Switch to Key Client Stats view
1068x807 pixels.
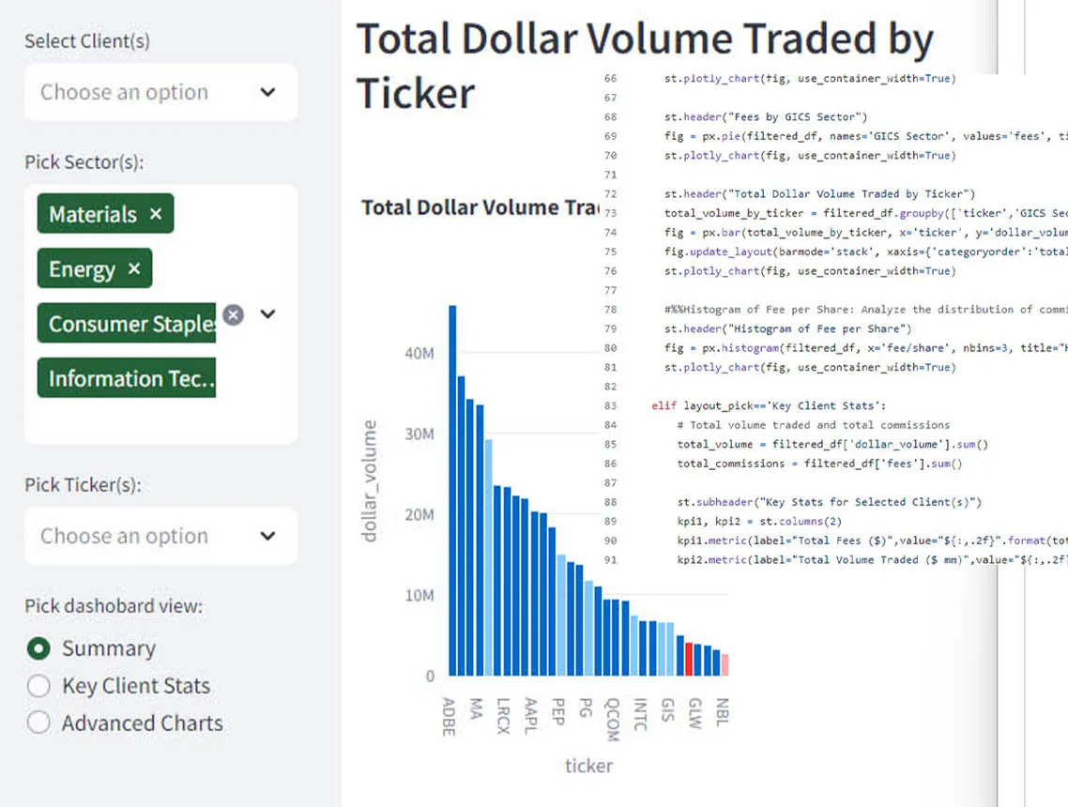[x=38, y=686]
